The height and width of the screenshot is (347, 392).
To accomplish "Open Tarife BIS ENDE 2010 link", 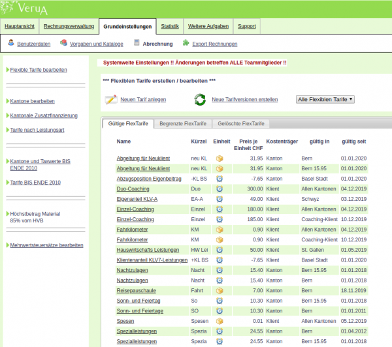I will [35, 183].
